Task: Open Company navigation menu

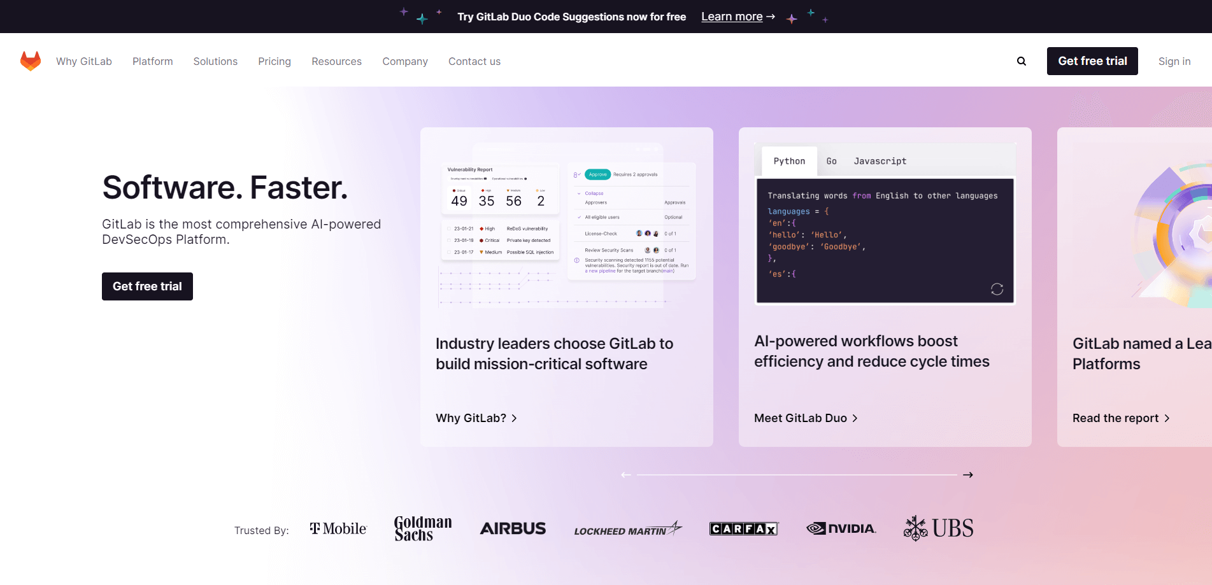Action: tap(405, 61)
